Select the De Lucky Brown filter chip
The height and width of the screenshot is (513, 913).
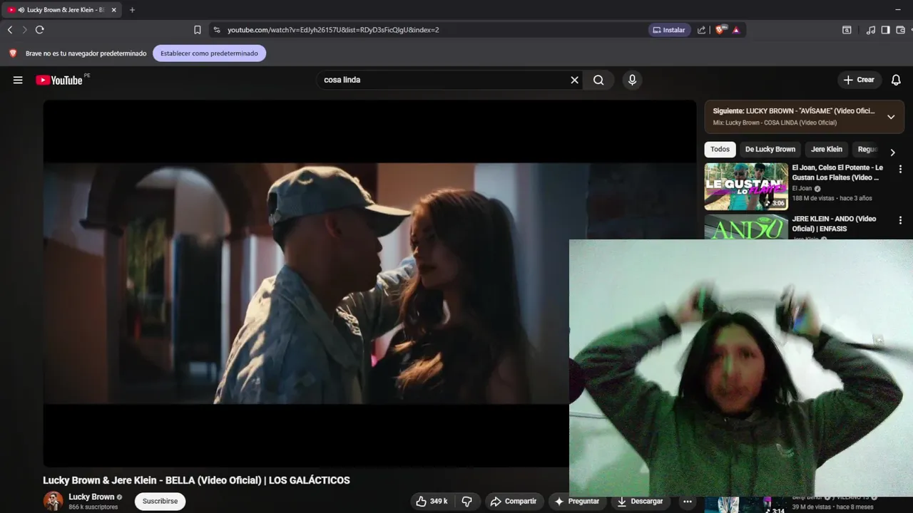[x=770, y=149]
